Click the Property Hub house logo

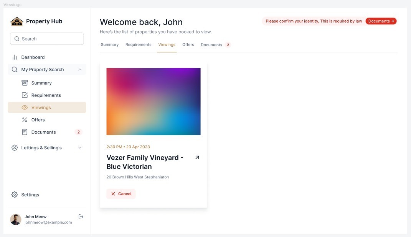(x=17, y=21)
